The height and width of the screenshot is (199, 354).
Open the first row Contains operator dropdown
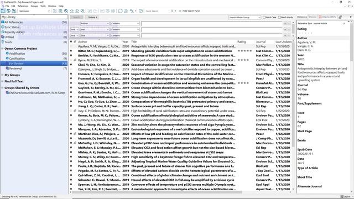[125, 23]
